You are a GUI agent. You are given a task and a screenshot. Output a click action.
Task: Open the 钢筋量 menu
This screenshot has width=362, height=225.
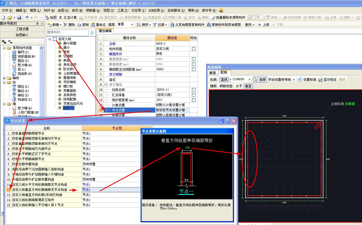tap(93, 10)
